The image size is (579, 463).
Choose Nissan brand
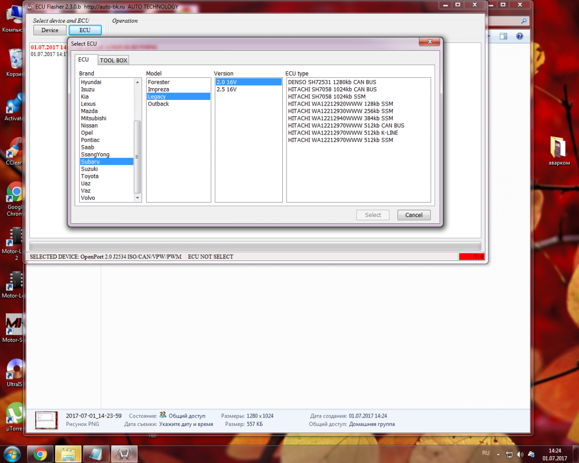point(106,125)
